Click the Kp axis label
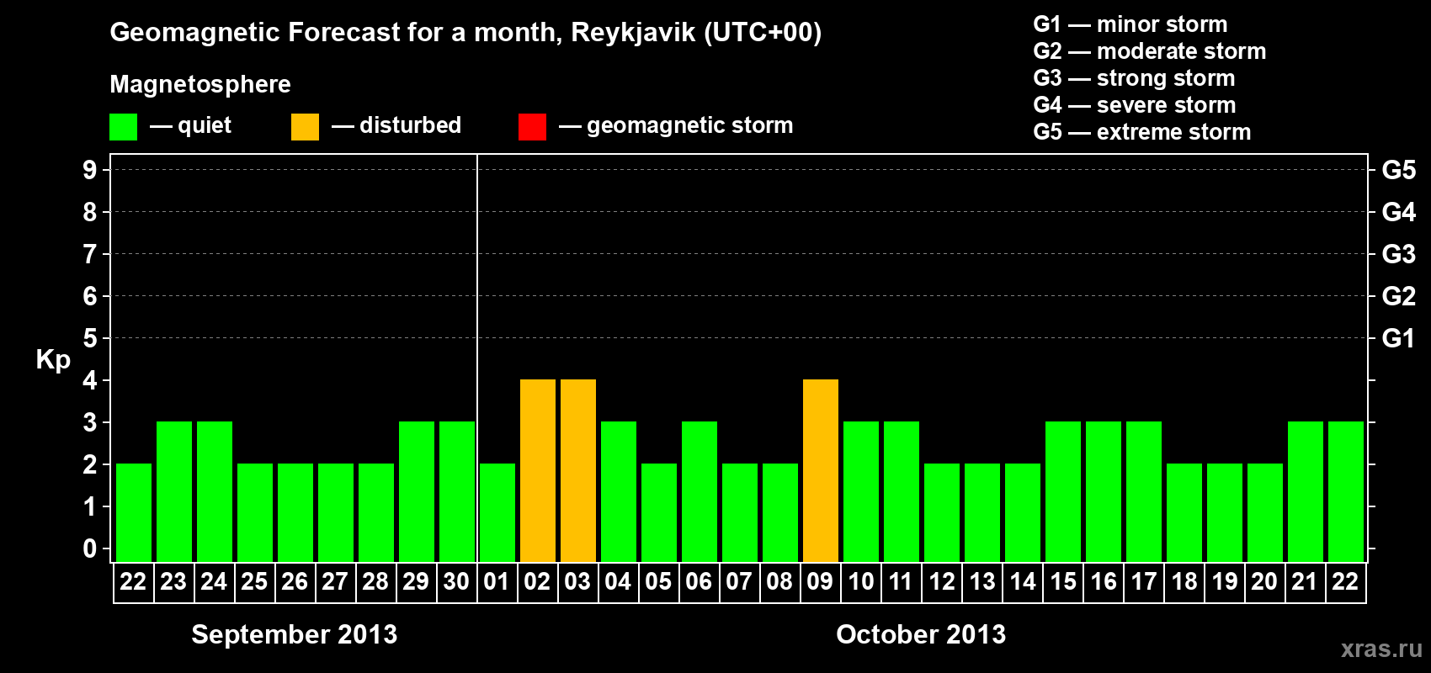The height and width of the screenshot is (673, 1431). point(53,360)
